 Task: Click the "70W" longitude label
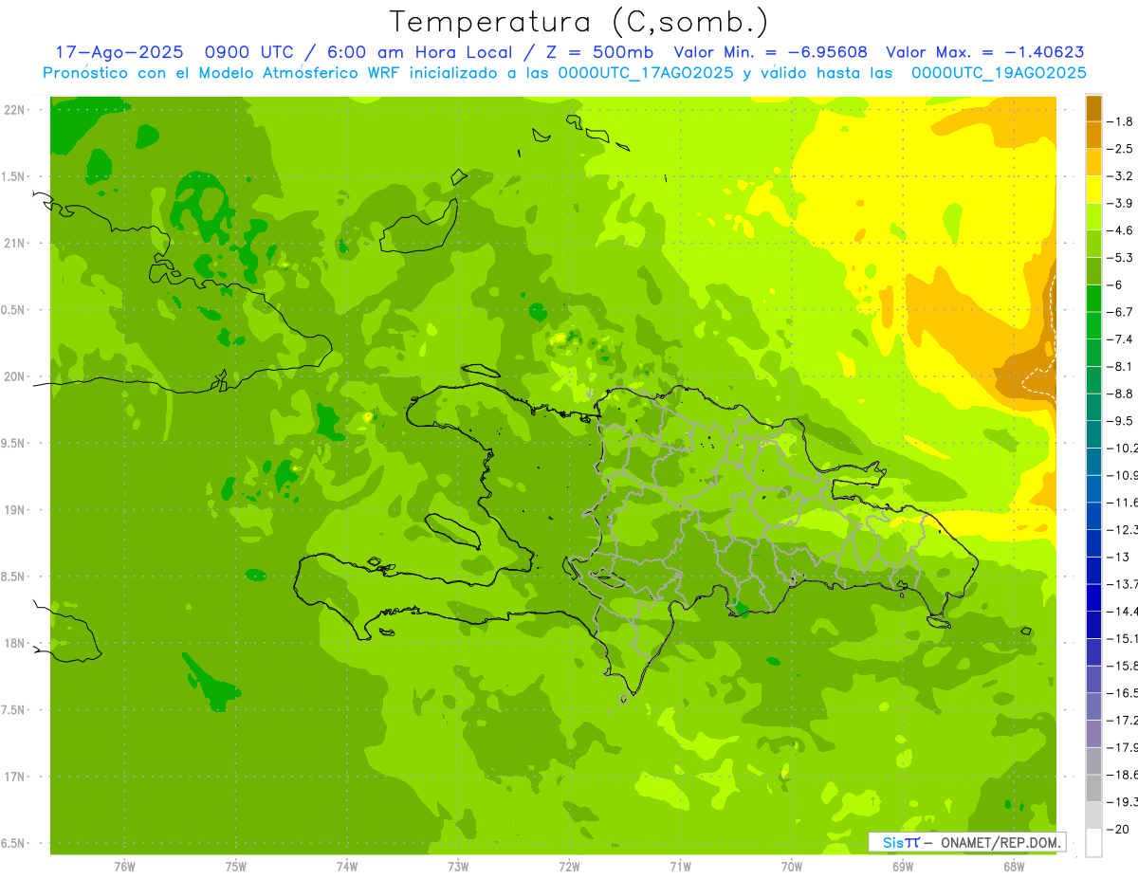point(792,866)
